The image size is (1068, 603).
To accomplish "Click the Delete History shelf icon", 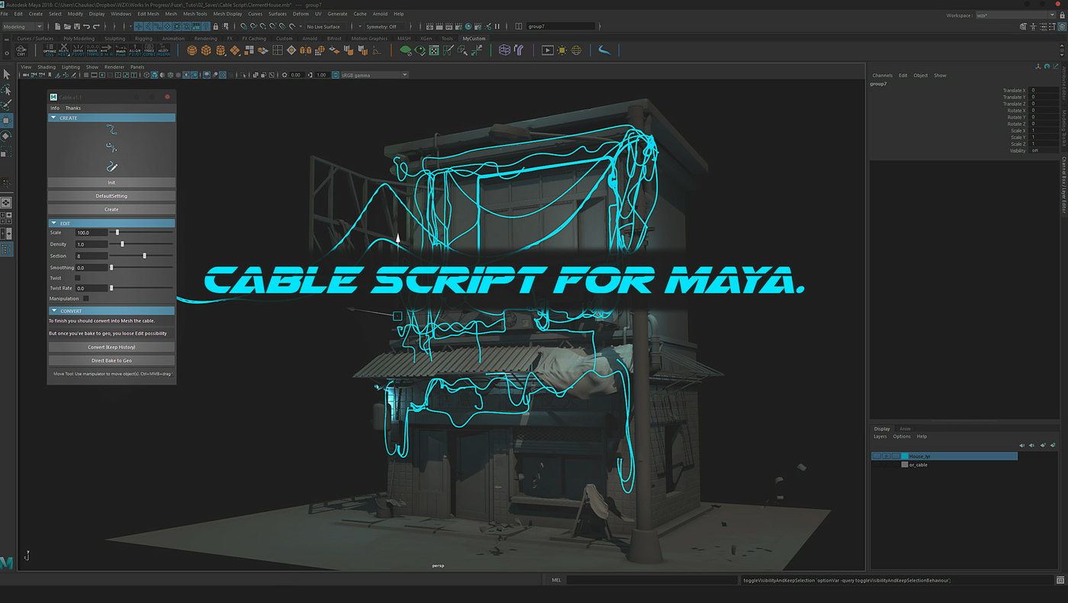I will click(64, 51).
